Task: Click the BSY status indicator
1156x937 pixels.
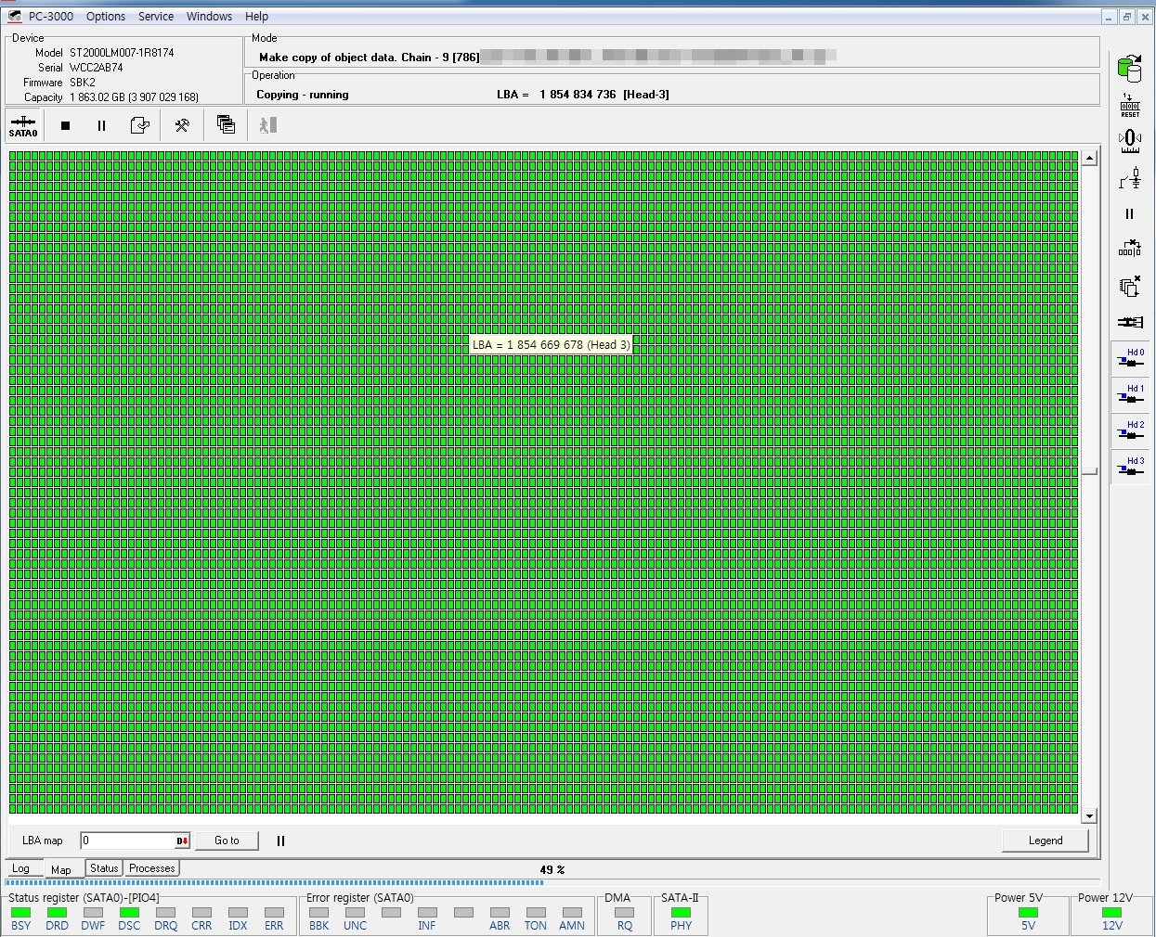Action: pyautogui.click(x=20, y=913)
